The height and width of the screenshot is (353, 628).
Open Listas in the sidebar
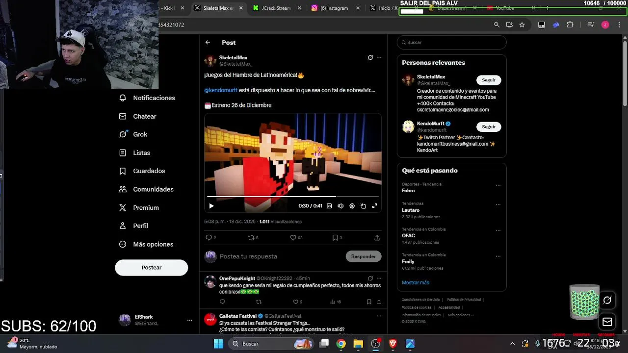[x=135, y=152]
